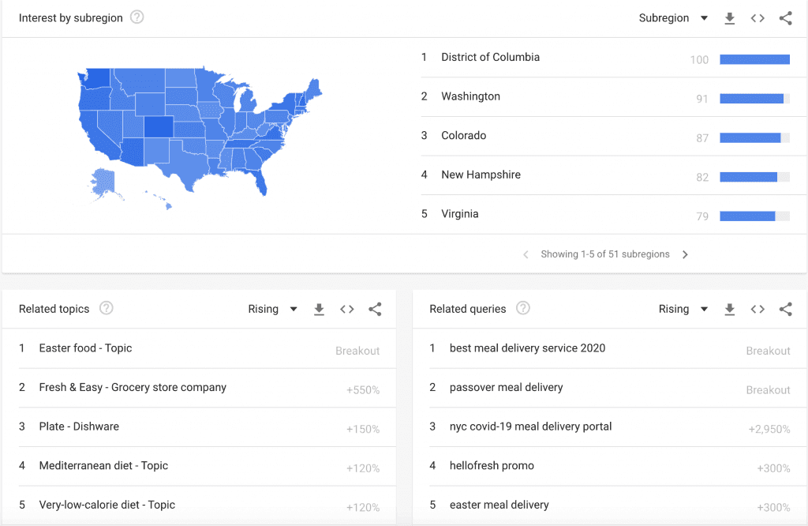Download the Related queries data
The width and height of the screenshot is (808, 526).
tap(730, 309)
